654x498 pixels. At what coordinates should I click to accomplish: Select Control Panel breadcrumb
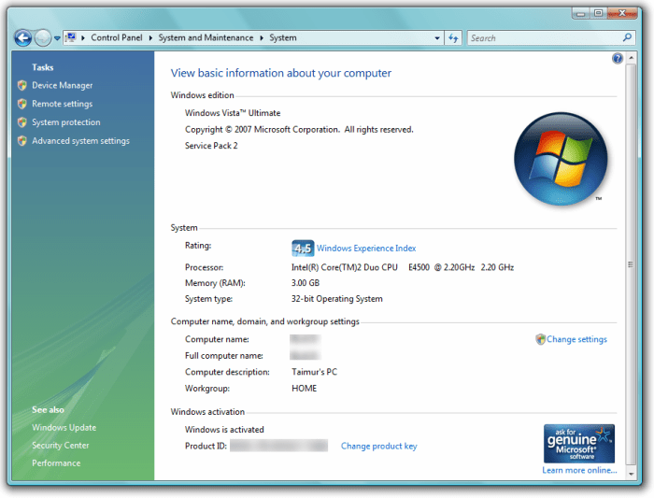coord(117,38)
